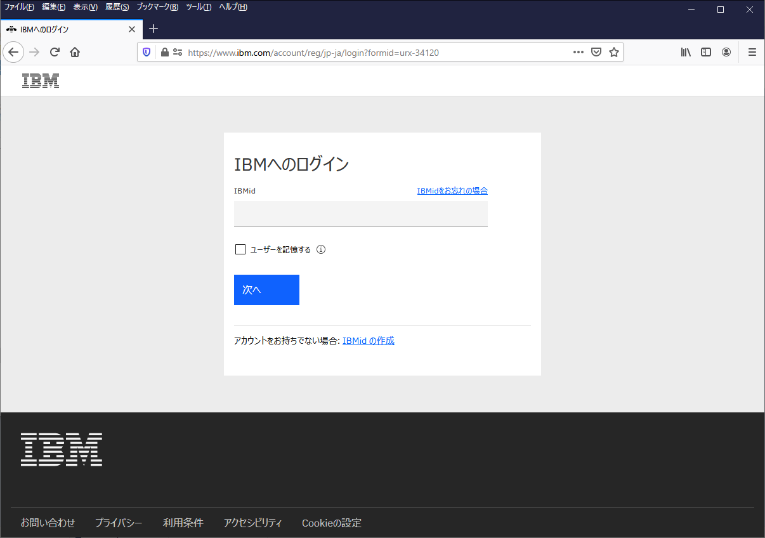Bookmark this page with the star
Image resolution: width=765 pixels, height=538 pixels.
[x=614, y=53]
